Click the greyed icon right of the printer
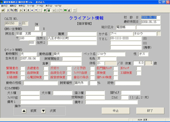The width and height of the screenshot is (170, 122). 62,10
